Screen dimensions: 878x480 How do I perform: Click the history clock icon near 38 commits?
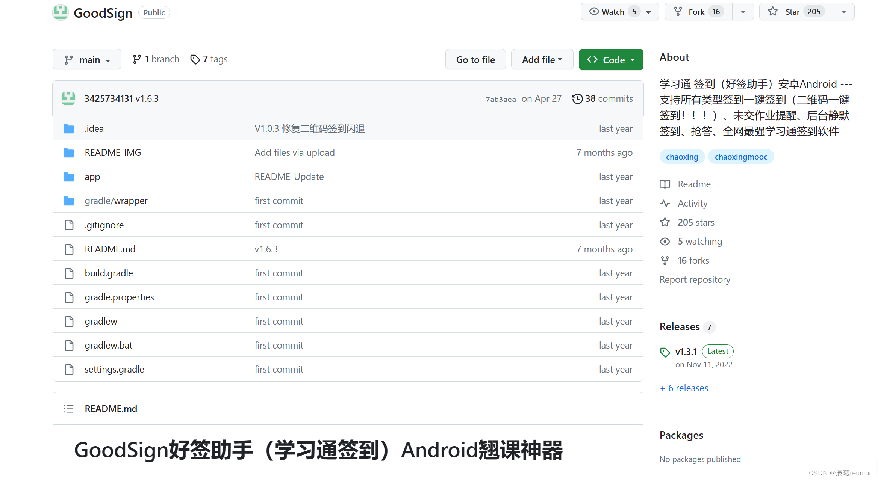(577, 98)
